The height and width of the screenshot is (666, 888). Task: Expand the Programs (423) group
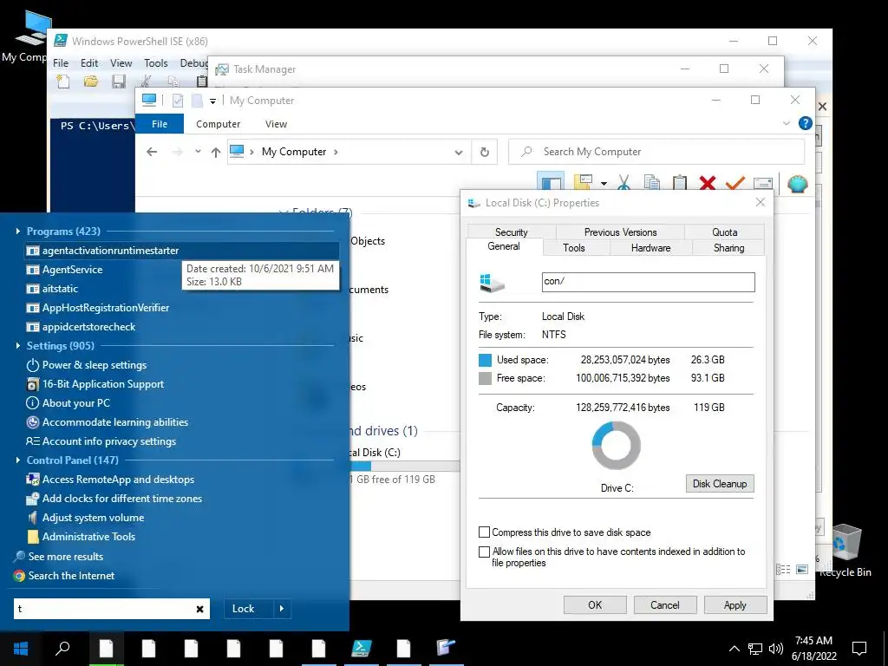[x=18, y=231]
